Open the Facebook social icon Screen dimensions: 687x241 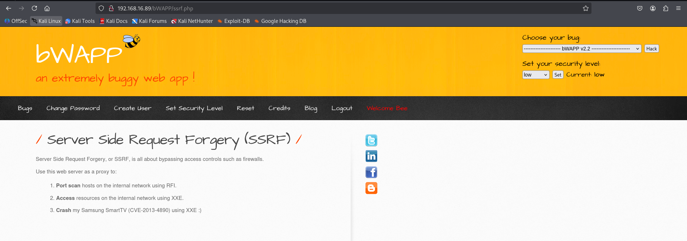tap(371, 172)
